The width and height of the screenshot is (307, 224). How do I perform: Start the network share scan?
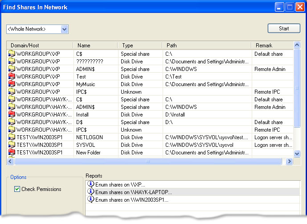pos(284,29)
